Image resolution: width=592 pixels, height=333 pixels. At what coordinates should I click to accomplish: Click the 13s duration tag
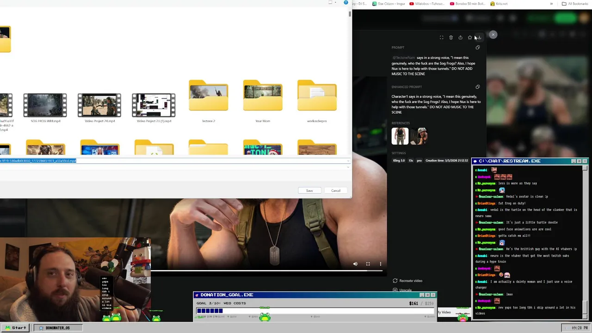(411, 160)
